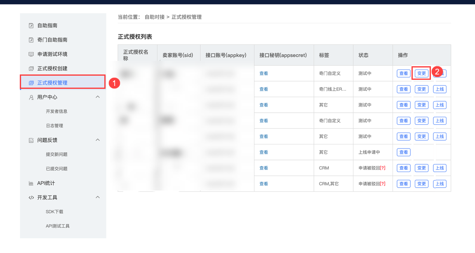Image resolution: width=475 pixels, height=253 pixels.
Task: Click the 奇门自助指南 icon in sidebar
Action: [x=31, y=40]
